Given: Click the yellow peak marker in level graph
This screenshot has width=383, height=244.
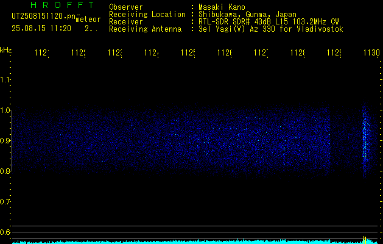Looking at the screenshot, I should [x=364, y=240].
